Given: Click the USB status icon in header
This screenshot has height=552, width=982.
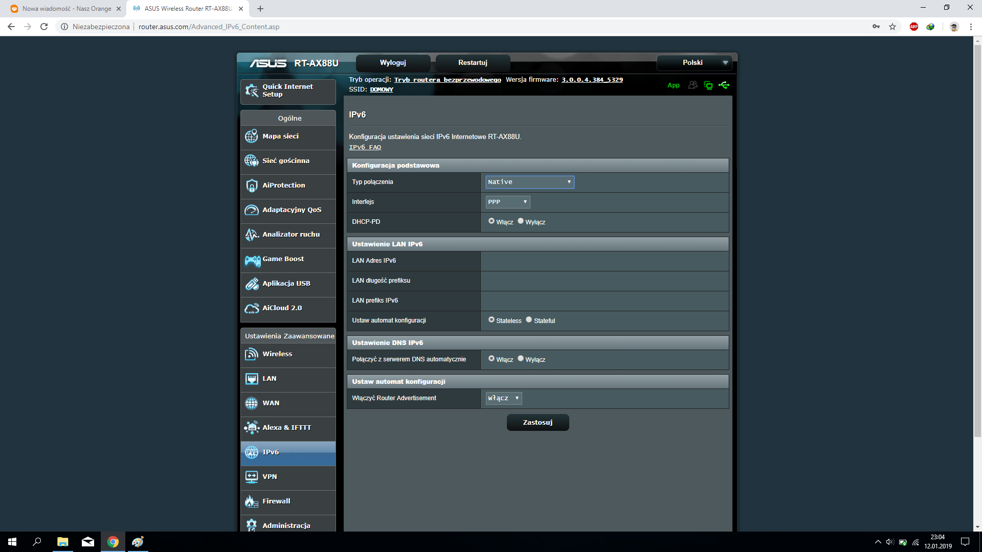Looking at the screenshot, I should pos(724,85).
